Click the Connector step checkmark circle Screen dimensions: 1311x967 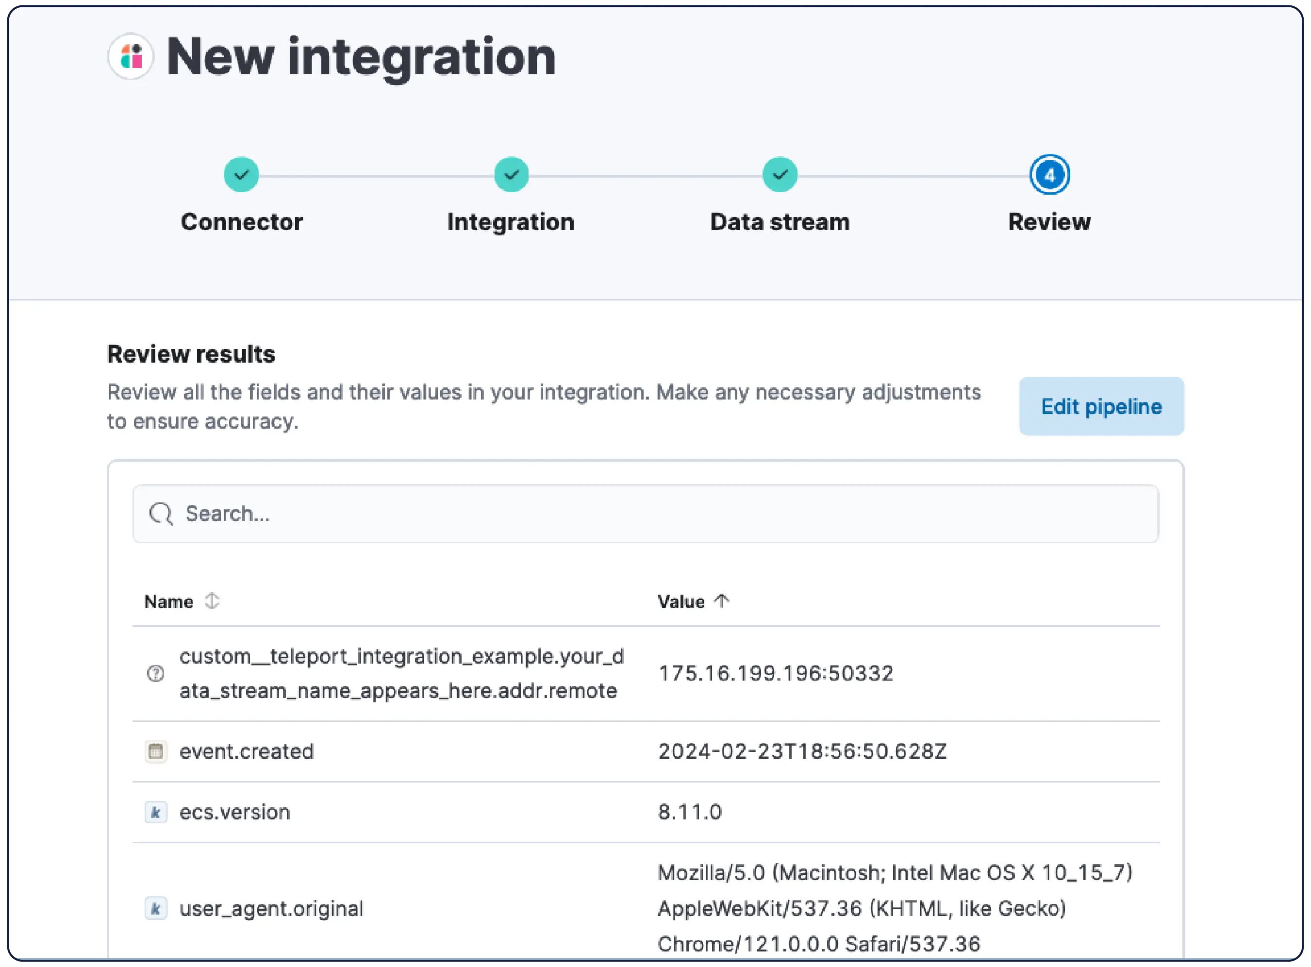point(242,175)
